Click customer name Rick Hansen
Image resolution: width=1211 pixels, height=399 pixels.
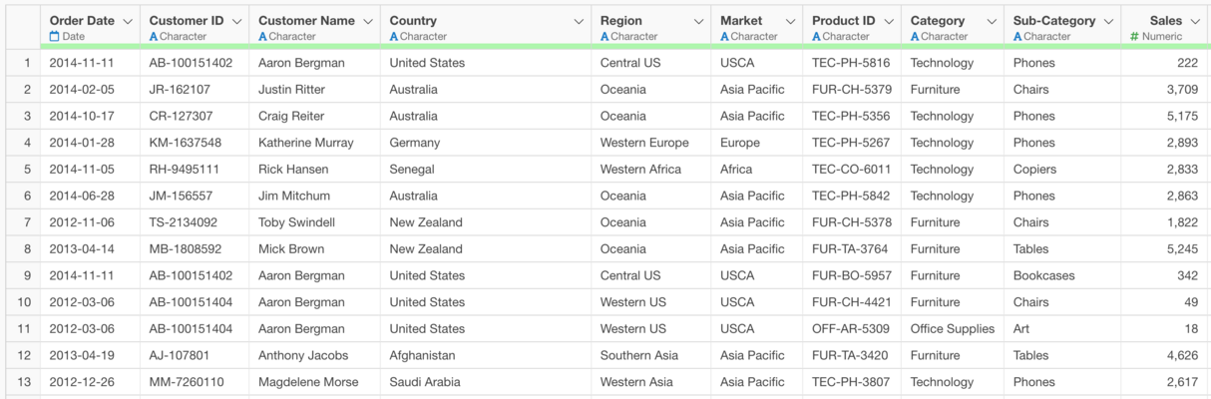[x=293, y=170]
